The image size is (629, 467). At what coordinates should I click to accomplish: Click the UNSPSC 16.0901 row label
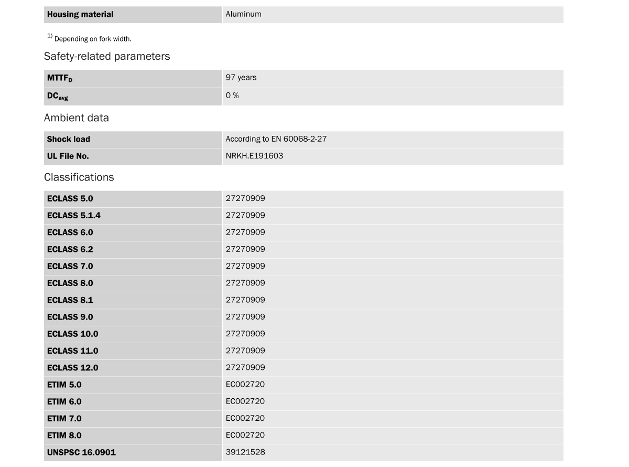[81, 452]
